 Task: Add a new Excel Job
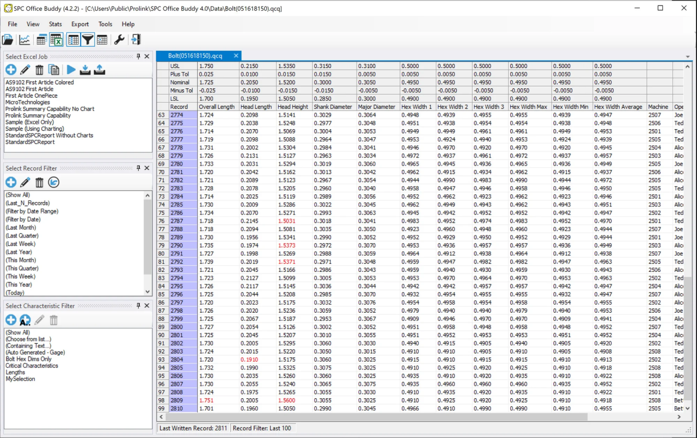(11, 69)
